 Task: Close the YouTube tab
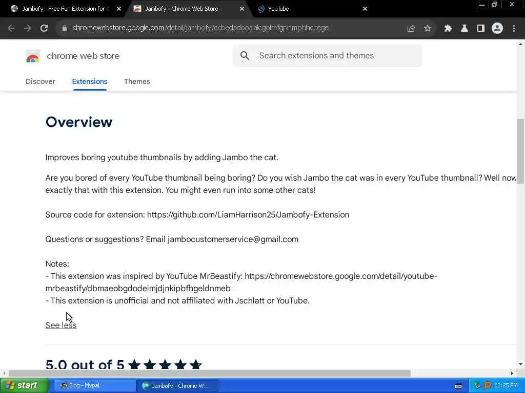click(365, 9)
